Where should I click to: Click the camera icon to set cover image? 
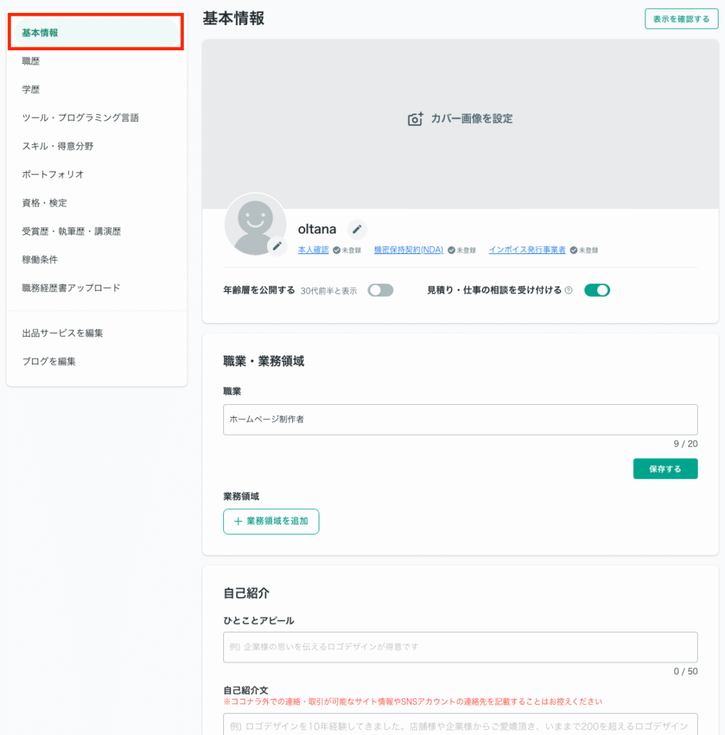point(415,119)
